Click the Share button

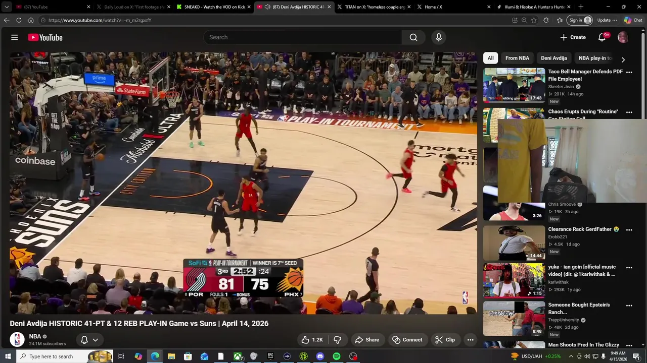[367, 340]
